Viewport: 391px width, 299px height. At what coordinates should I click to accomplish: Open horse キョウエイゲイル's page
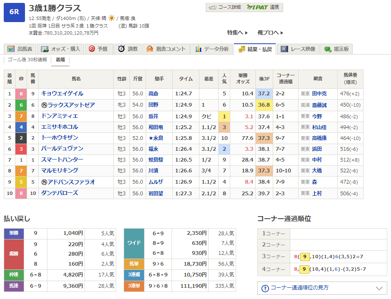[62, 94]
